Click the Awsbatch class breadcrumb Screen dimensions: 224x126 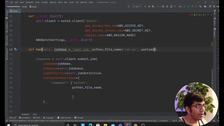(x=25, y=114)
